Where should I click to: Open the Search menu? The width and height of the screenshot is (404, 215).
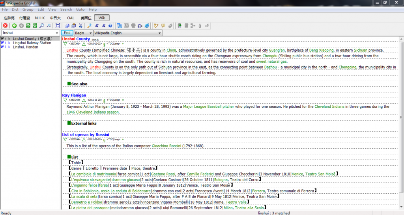point(66,9)
